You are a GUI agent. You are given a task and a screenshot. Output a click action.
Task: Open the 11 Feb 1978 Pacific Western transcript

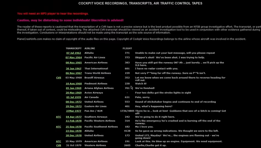73,121
